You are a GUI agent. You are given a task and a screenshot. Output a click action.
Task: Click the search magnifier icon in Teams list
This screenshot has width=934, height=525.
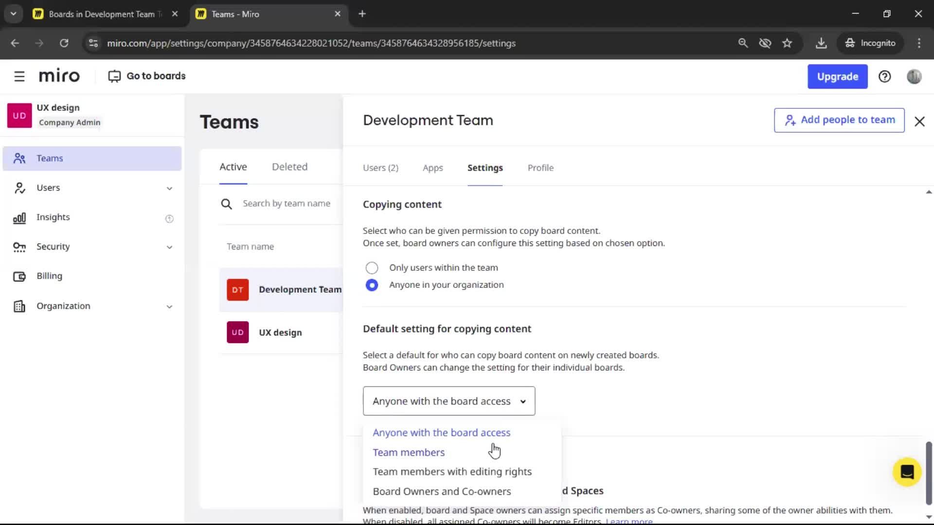226,204
